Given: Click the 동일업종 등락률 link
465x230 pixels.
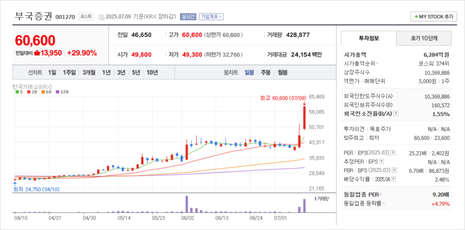Looking at the screenshot, I should [364, 204].
